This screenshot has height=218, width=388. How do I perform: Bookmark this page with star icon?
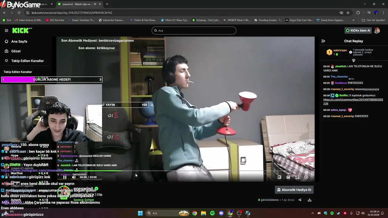pos(348,13)
